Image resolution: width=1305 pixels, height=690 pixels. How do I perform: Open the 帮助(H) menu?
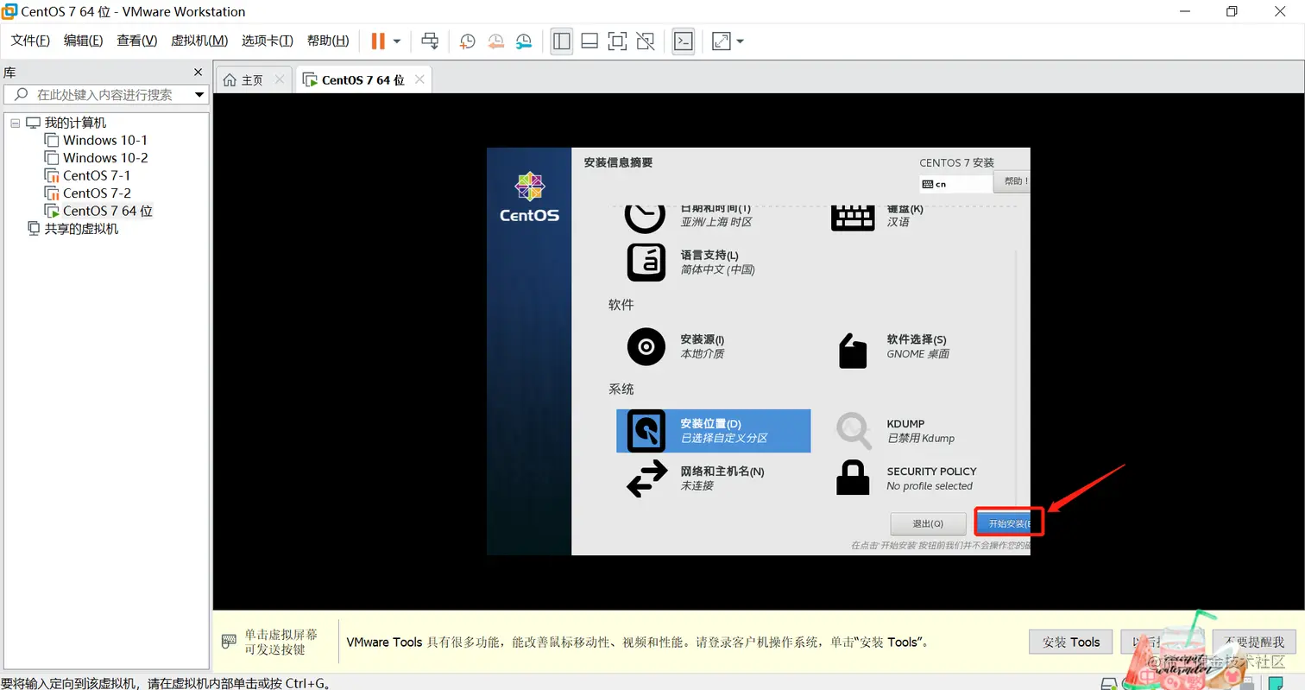click(x=328, y=41)
